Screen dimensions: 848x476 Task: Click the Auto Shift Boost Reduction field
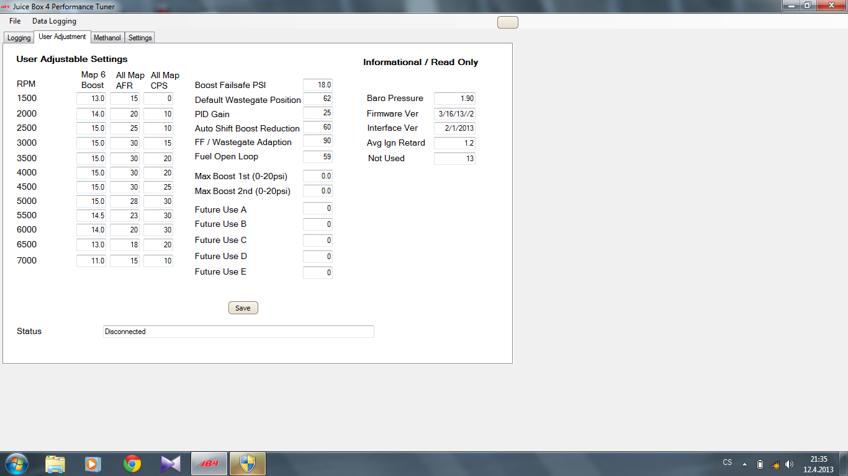tap(318, 127)
